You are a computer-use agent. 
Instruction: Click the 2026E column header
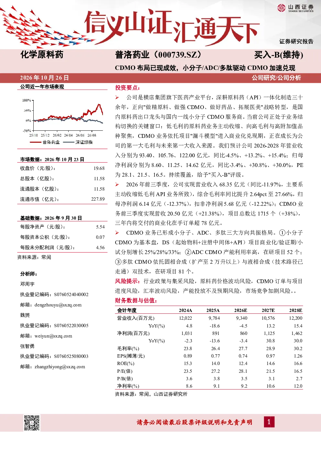pos(241,310)
